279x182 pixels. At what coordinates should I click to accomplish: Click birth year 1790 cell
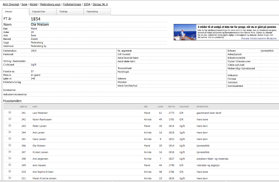[171, 165]
